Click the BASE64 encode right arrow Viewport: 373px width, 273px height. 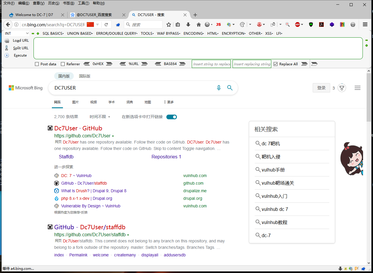tap(182, 64)
